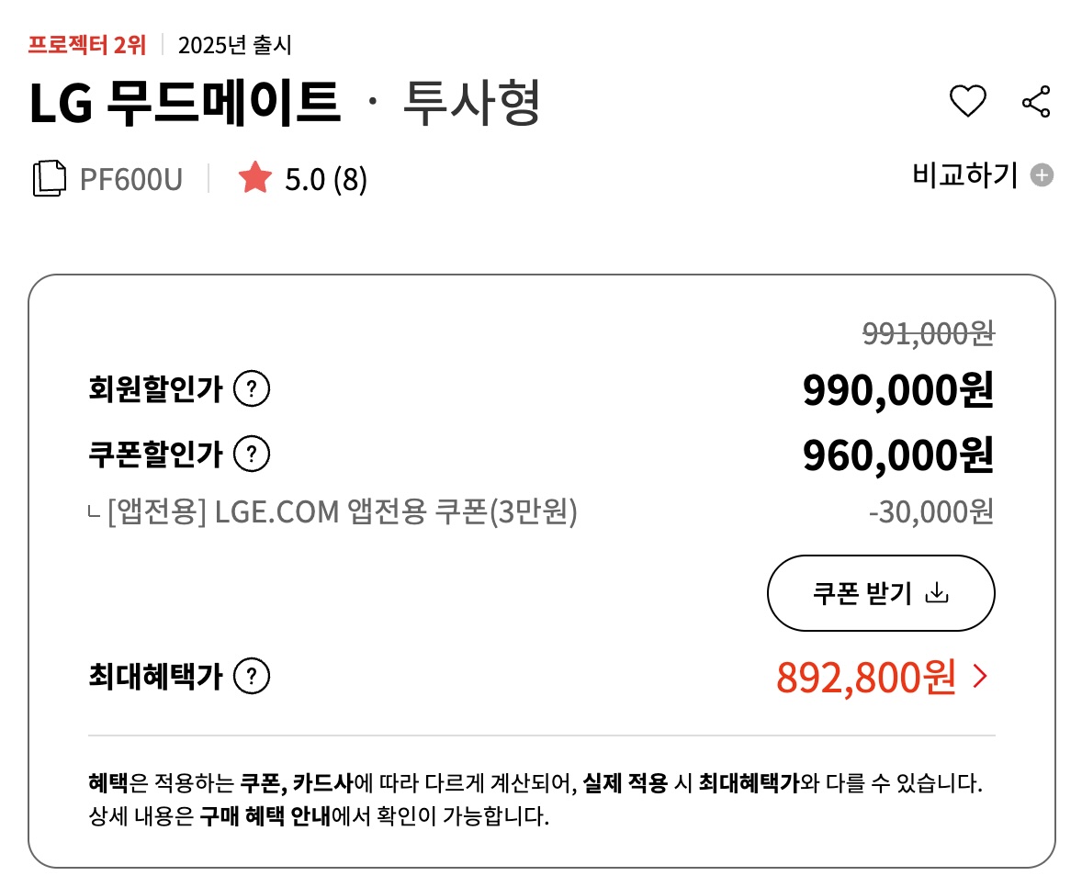This screenshot has width=1082, height=887.
Task: Expand details via chevron after 892,800원
Action: coord(980,678)
